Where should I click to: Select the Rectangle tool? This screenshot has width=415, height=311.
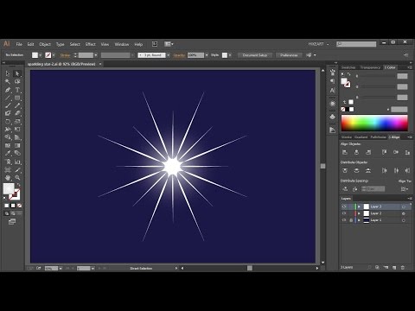point(17,98)
